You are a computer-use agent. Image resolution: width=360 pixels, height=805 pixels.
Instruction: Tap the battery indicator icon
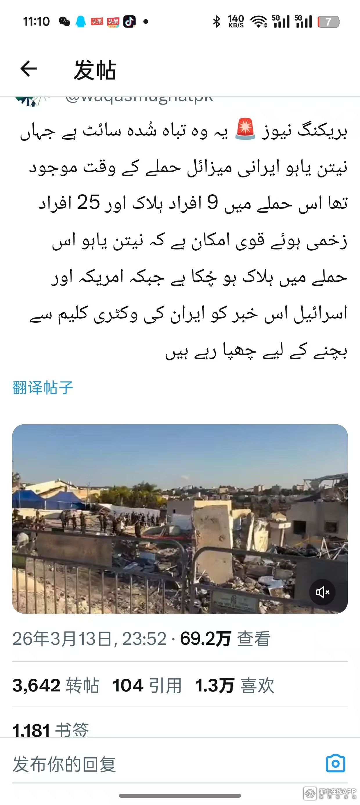pos(328,21)
